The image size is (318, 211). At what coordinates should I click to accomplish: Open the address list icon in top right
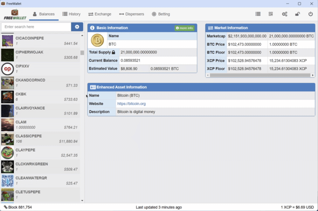pyautogui.click(x=258, y=14)
